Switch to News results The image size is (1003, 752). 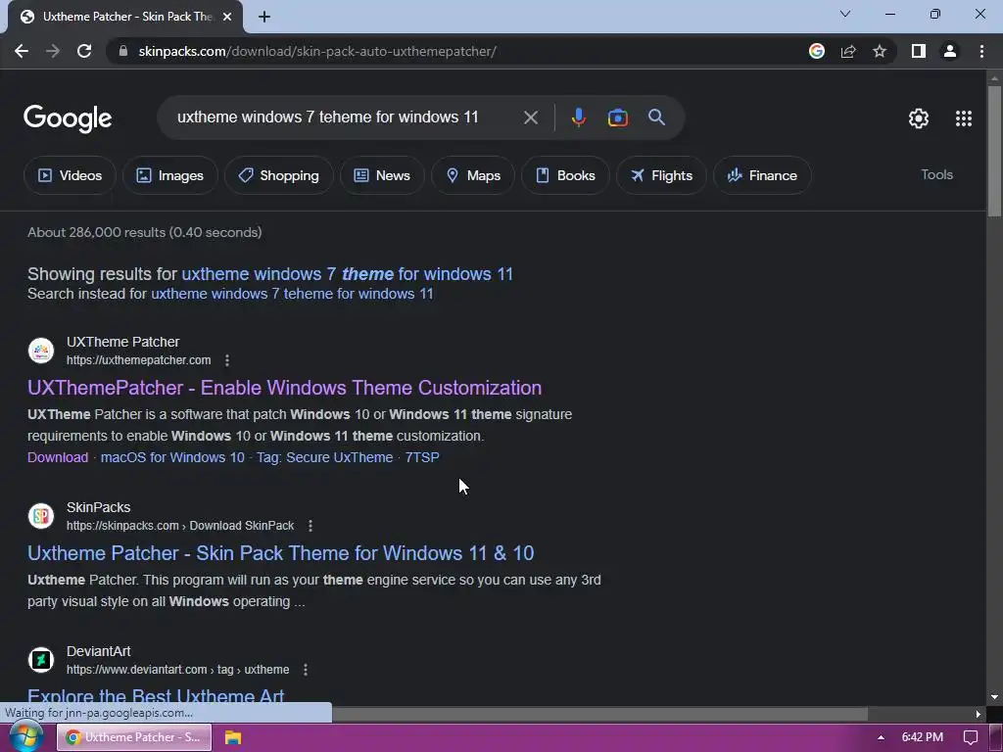point(382,175)
